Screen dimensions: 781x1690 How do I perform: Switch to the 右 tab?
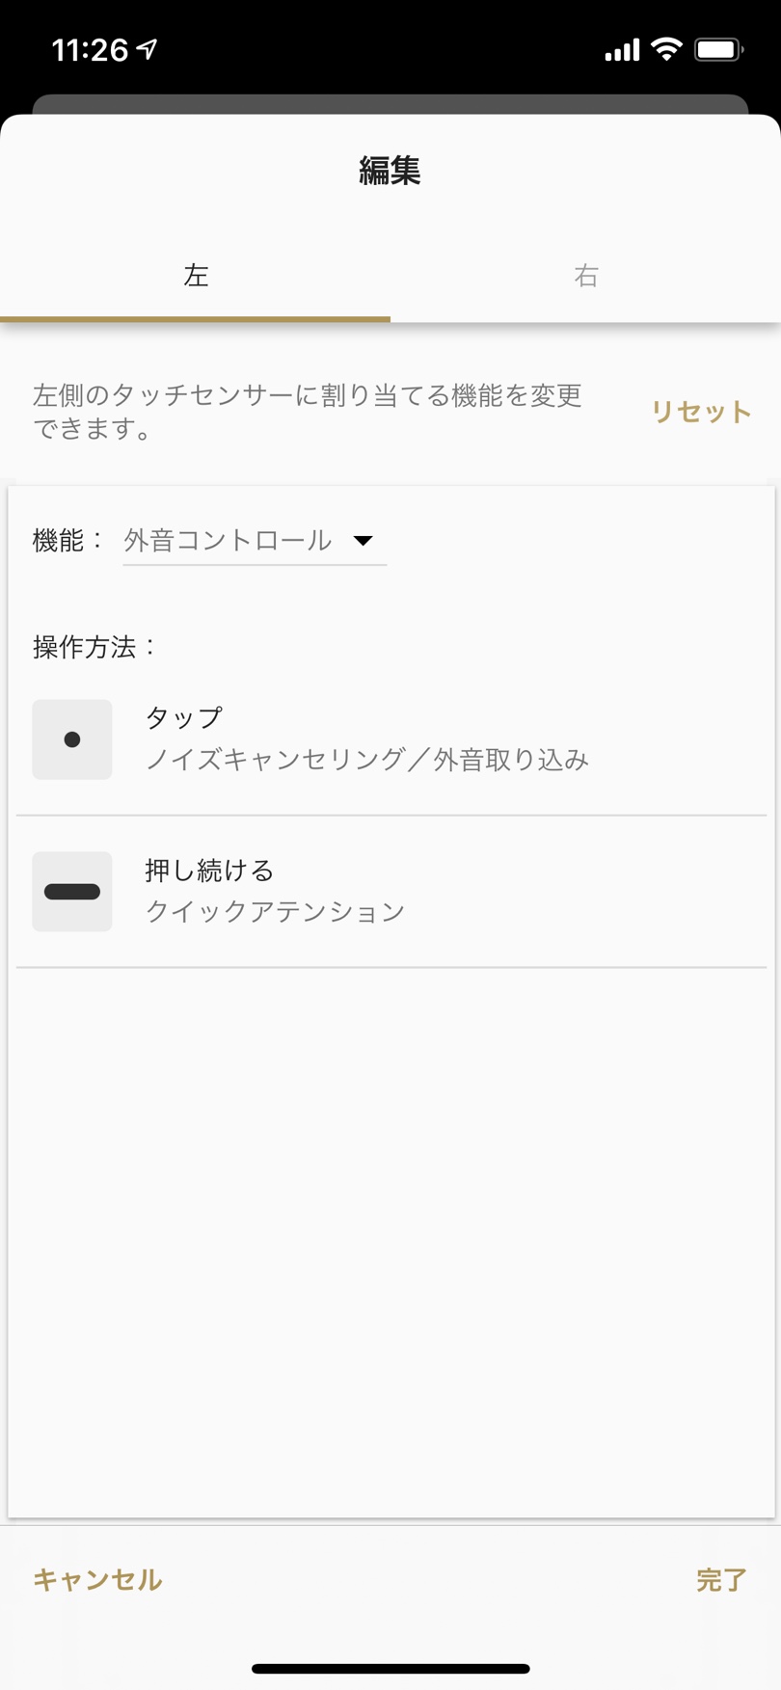click(x=586, y=276)
